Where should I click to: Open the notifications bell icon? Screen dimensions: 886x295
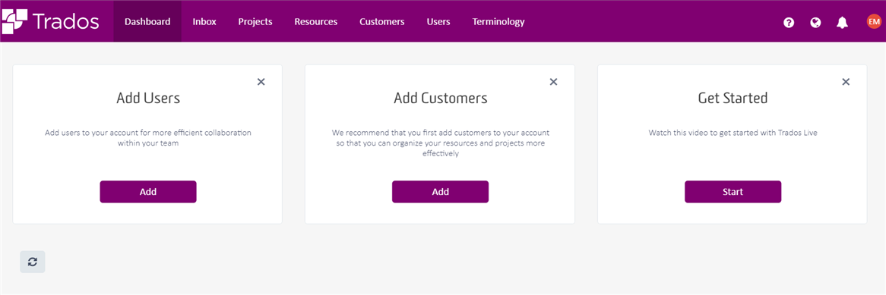point(843,23)
